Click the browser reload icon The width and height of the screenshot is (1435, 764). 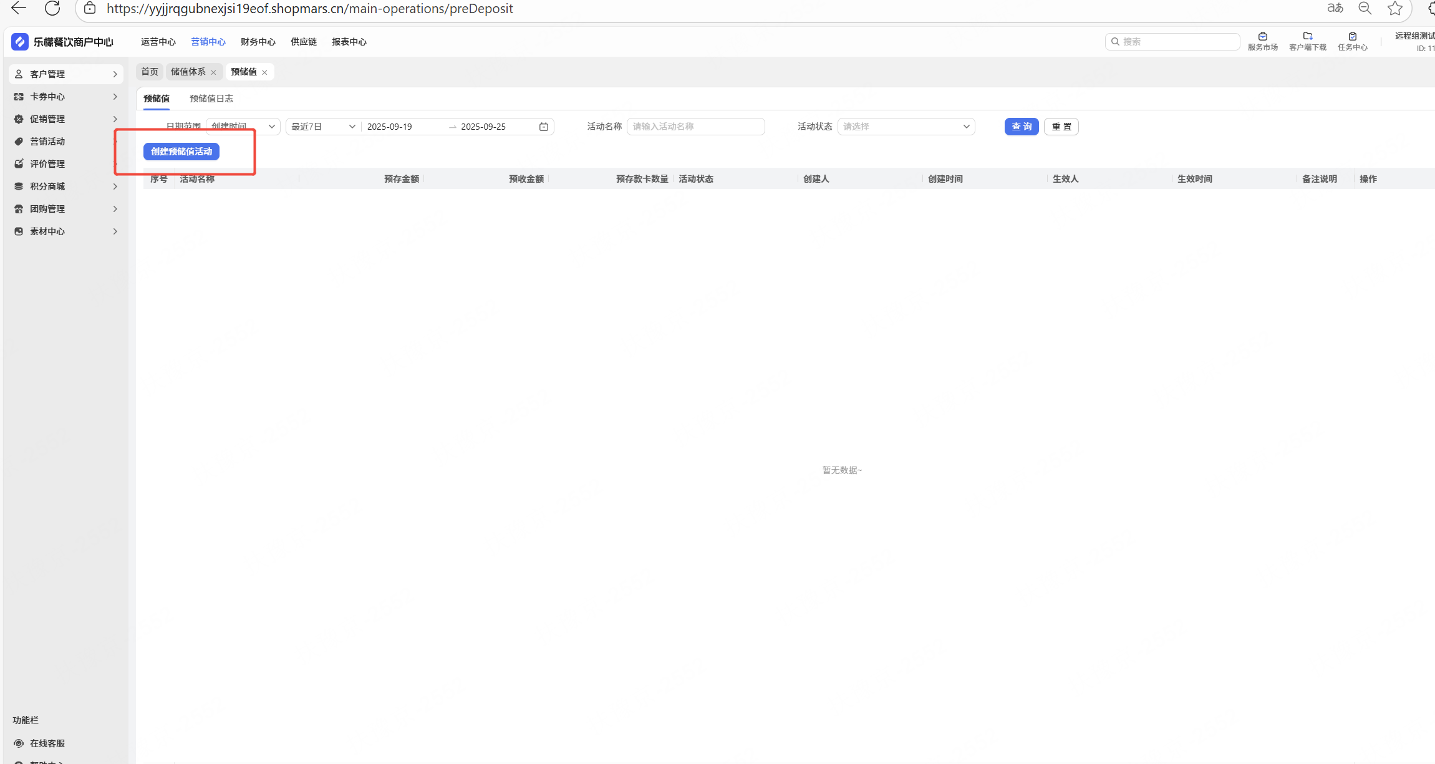click(x=52, y=8)
